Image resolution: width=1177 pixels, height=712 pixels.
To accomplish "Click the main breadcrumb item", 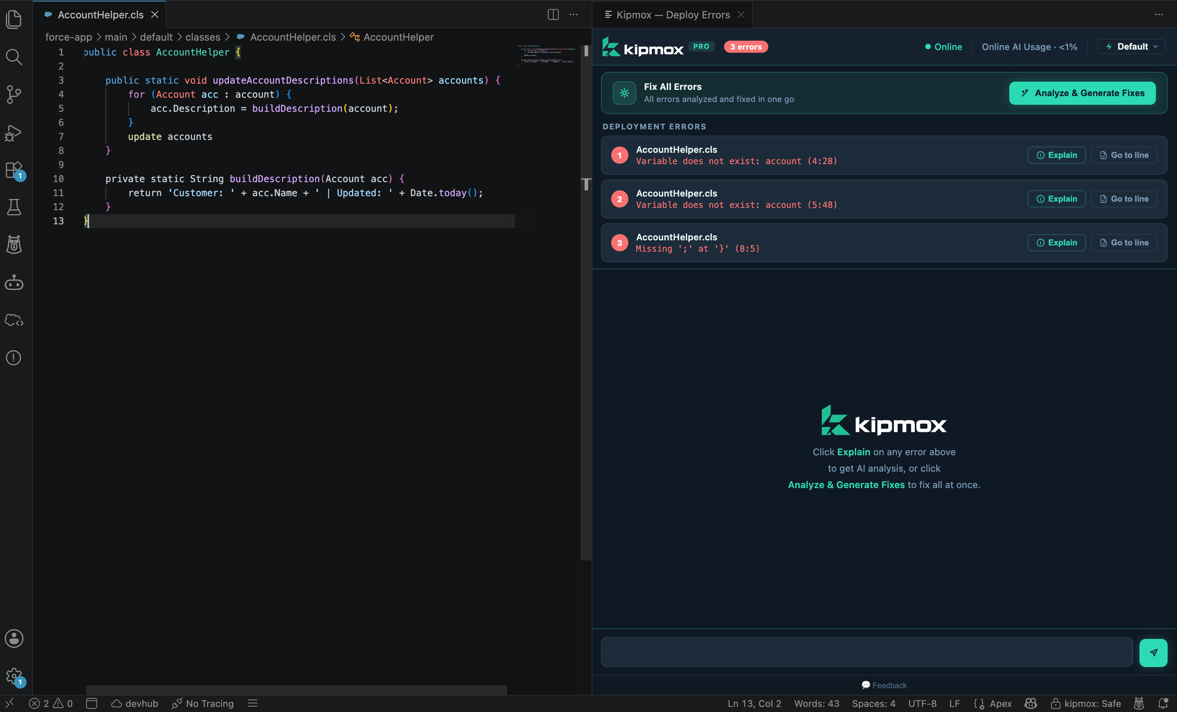I will click(116, 37).
